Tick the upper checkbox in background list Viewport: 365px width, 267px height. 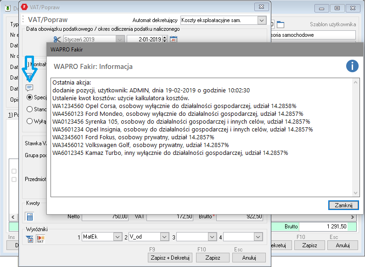[14, 171]
